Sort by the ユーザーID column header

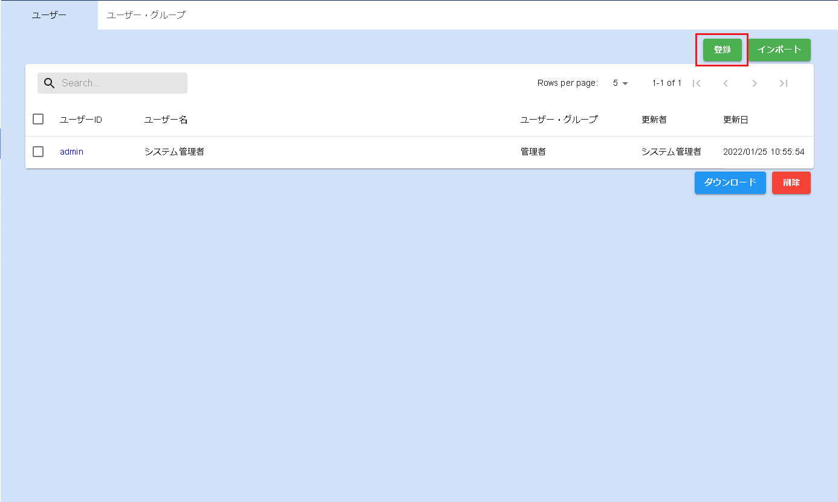tap(81, 120)
